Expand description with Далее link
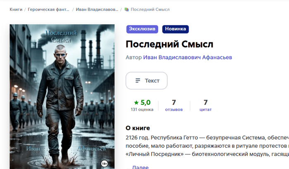Image resolution: width=289 pixels, height=169 pixels. (140, 167)
